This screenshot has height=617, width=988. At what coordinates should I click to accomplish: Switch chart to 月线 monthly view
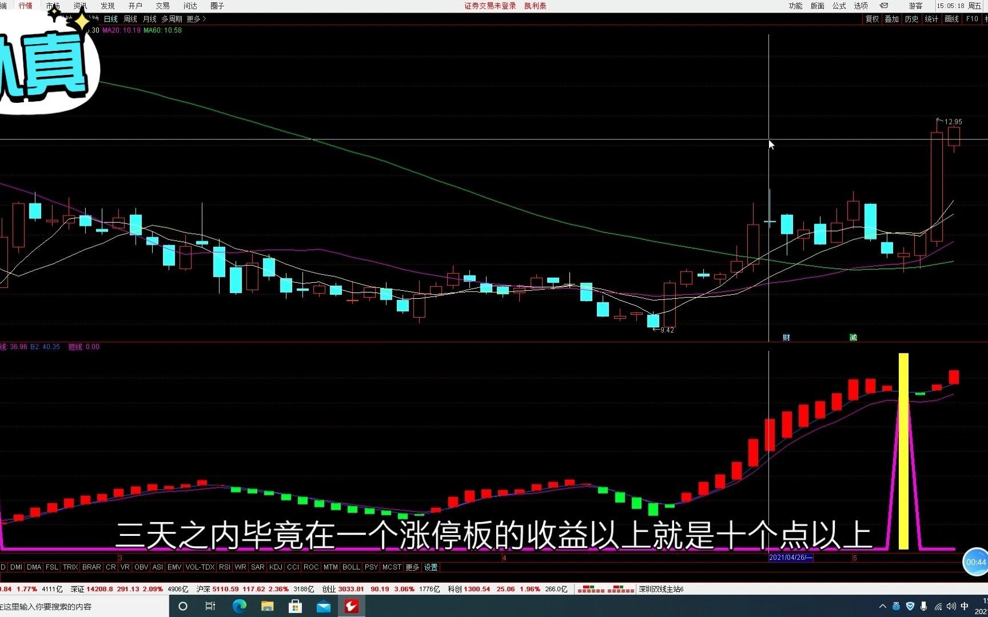[149, 19]
